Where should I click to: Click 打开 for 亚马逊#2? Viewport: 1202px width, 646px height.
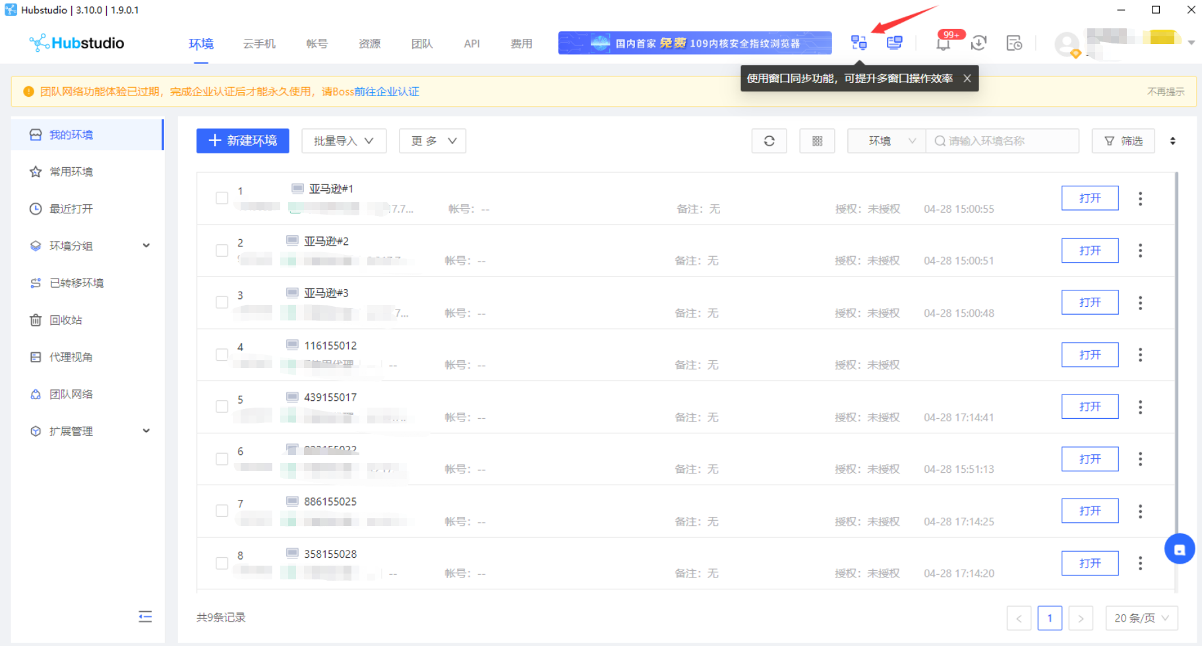tap(1090, 250)
